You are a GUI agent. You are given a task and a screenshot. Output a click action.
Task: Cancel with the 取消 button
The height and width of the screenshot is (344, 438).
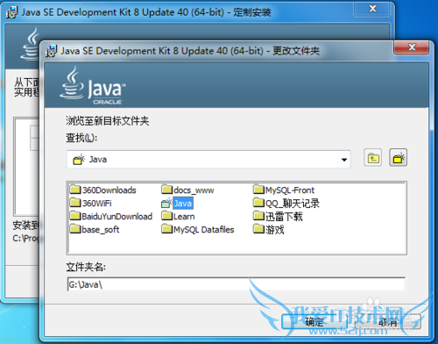388,322
